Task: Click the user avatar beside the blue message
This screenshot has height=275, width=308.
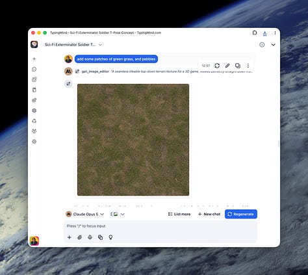Action: coord(68,59)
